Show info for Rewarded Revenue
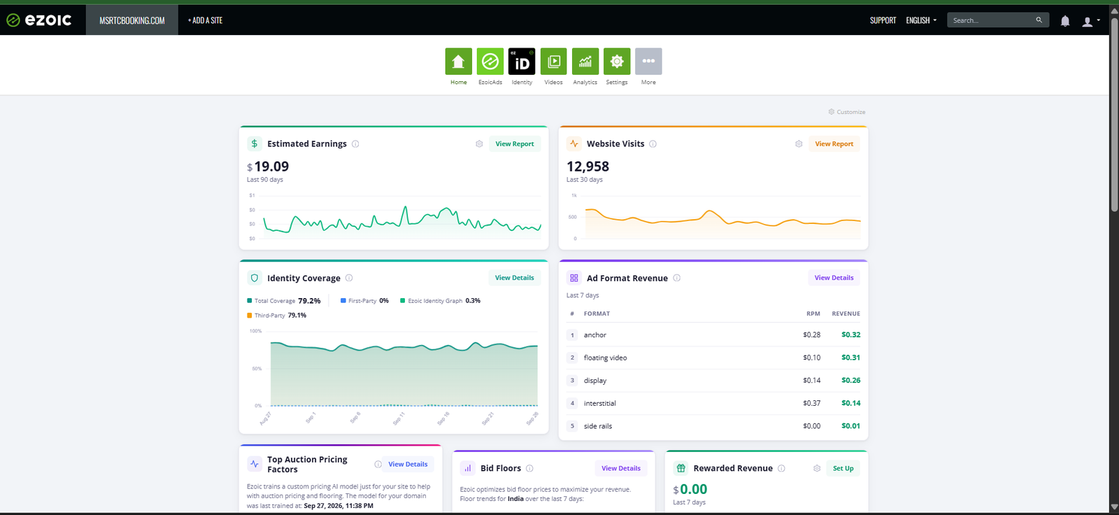Viewport: 1119px width, 515px height. click(781, 468)
